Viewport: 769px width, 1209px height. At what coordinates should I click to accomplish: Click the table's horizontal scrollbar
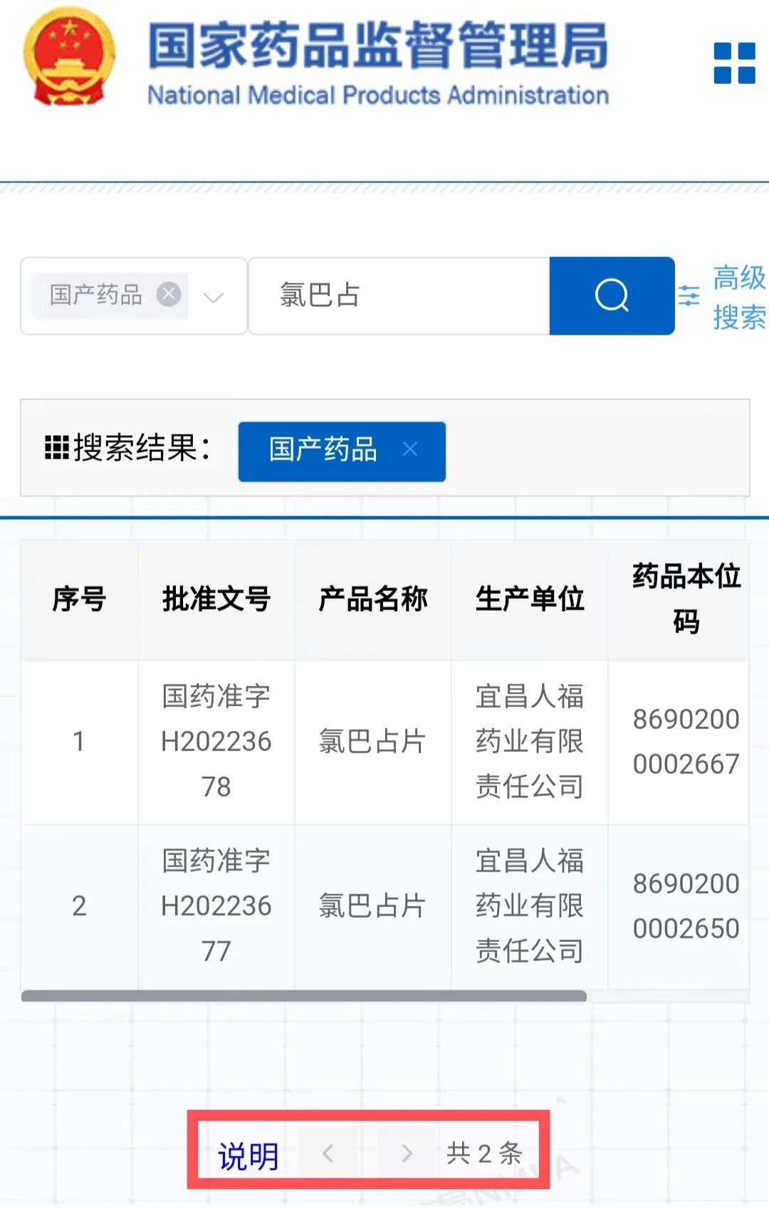[304, 996]
